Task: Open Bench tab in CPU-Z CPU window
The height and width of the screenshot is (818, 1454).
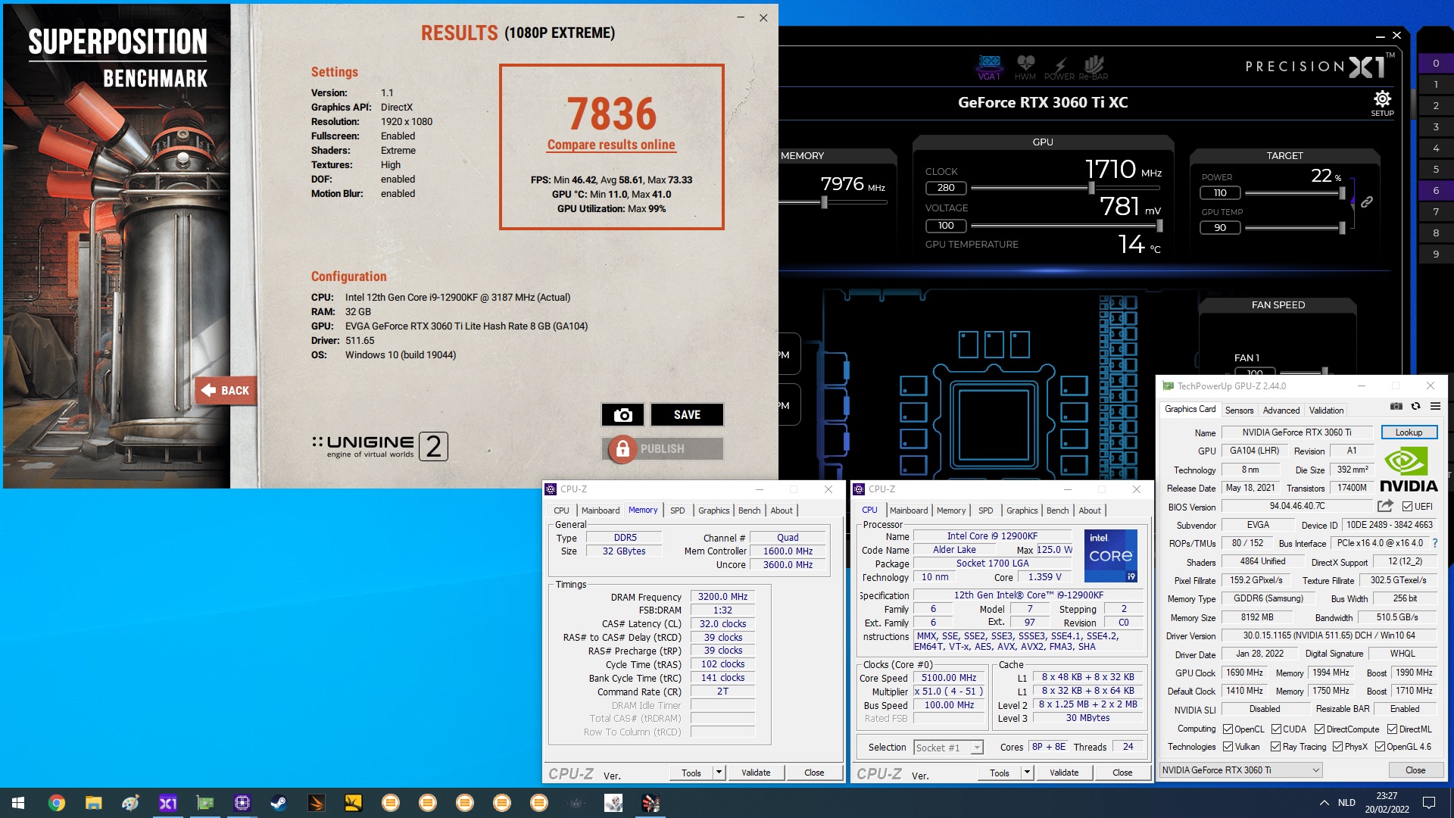Action: (1057, 510)
